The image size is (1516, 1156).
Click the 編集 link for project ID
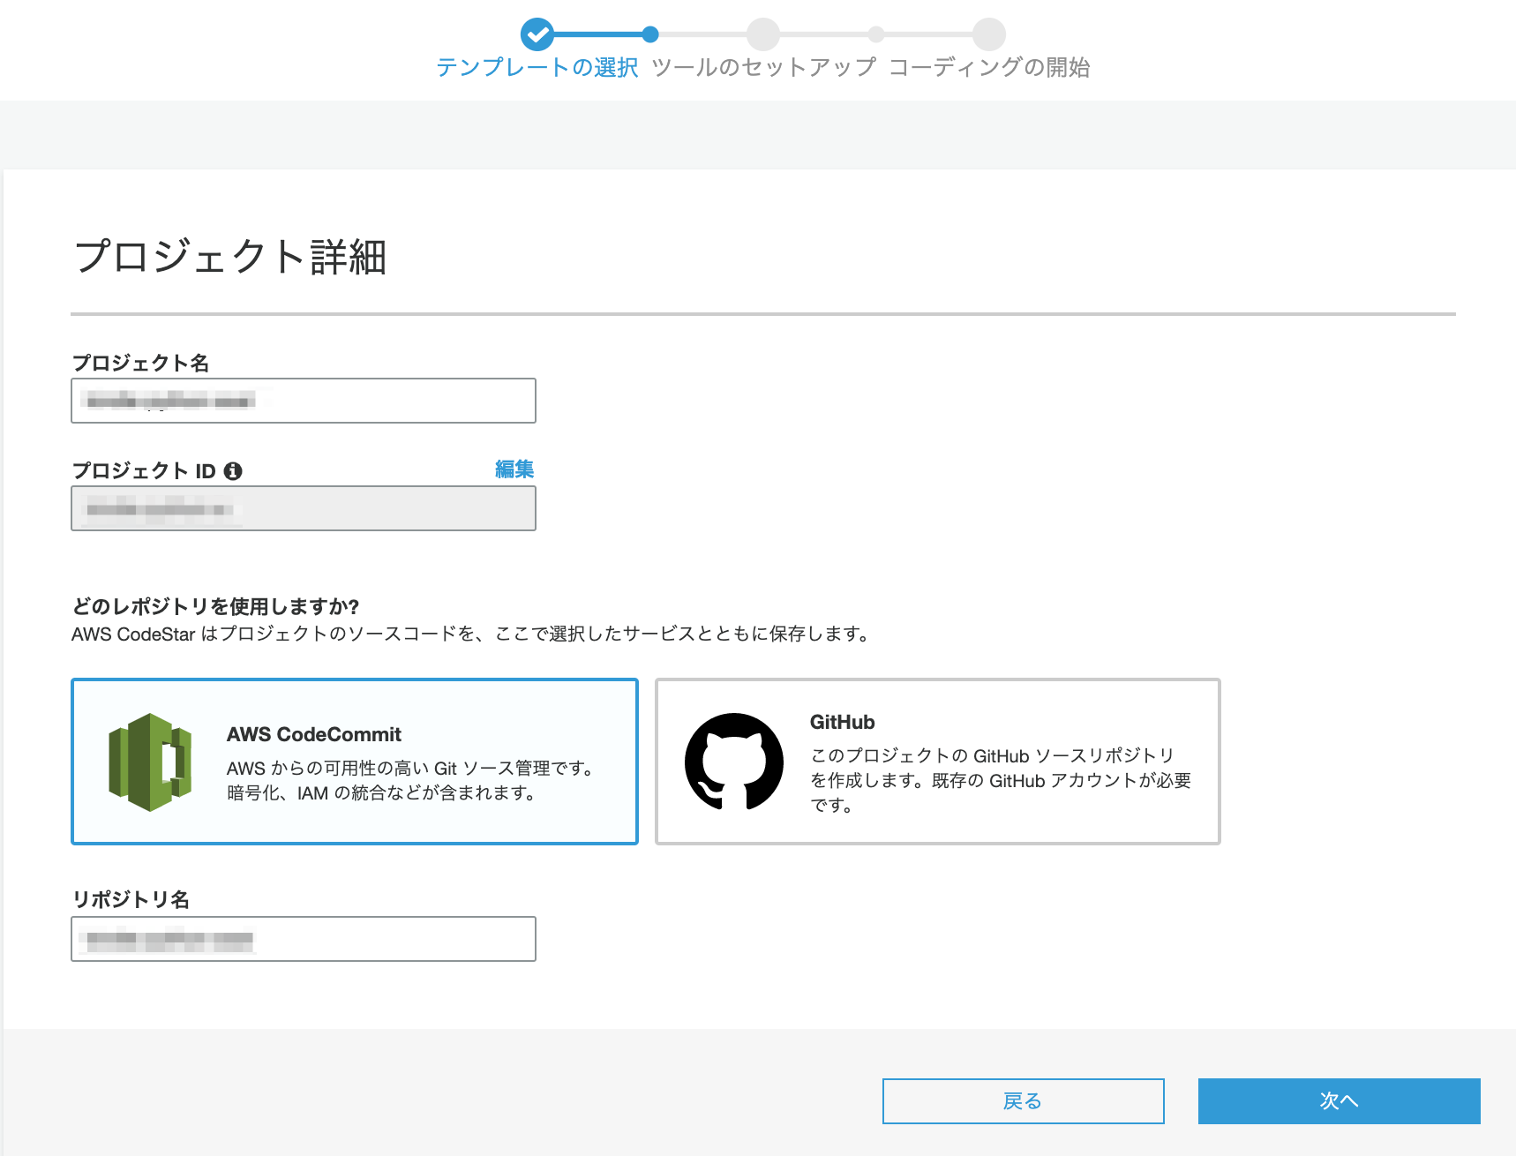coord(514,469)
